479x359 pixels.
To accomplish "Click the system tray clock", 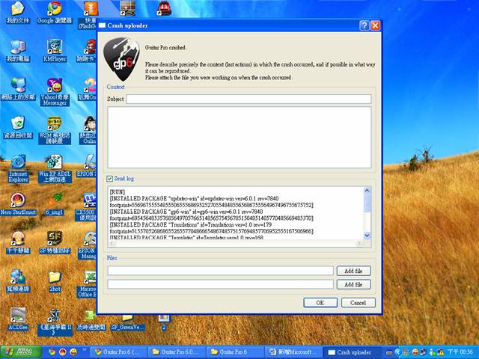I will (x=460, y=352).
